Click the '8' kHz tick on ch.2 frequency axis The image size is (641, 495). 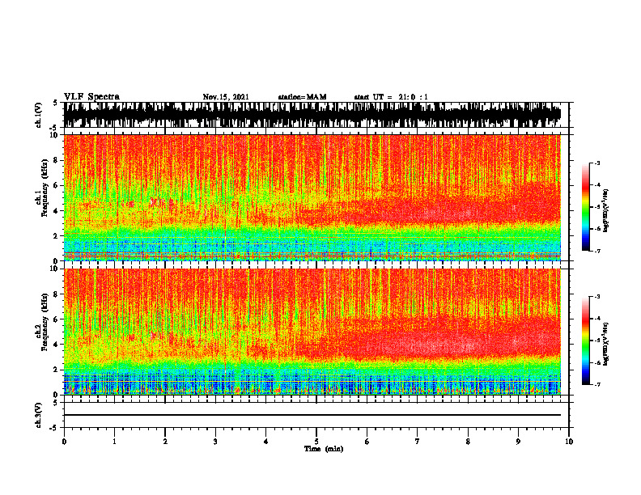57,294
